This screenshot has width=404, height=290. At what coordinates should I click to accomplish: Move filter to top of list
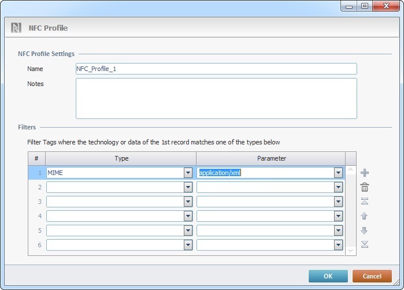(x=364, y=202)
